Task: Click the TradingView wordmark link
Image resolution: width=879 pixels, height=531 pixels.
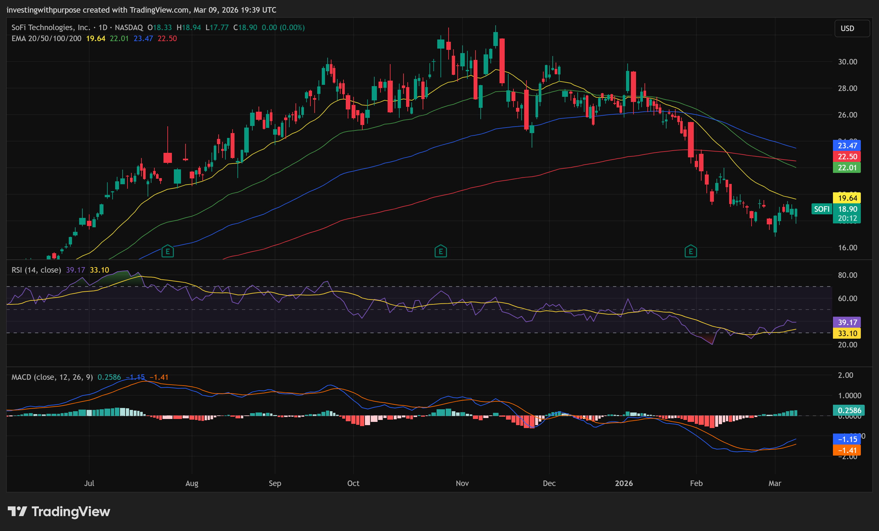Action: tap(71, 512)
